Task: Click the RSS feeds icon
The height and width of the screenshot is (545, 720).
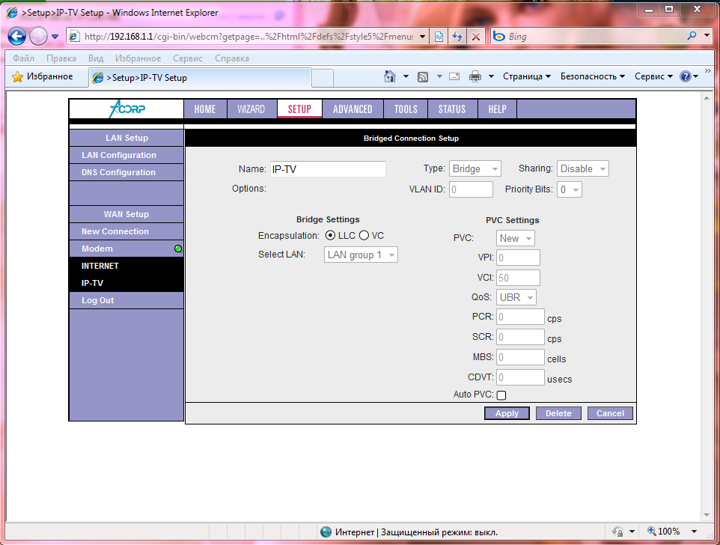Action: [423, 76]
